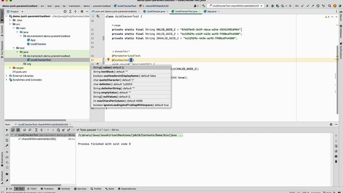Screen dimensions: 343x193
Task: Expand all nodes in Project panel
Action: coord(70,11)
